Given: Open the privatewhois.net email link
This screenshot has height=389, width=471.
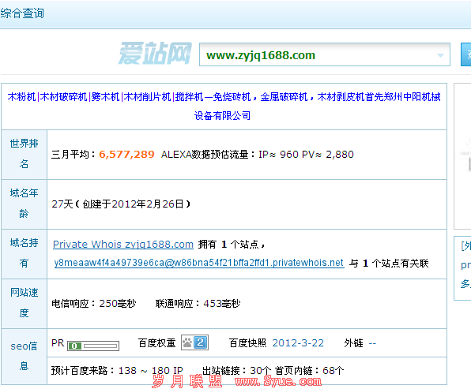Looking at the screenshot, I should pyautogui.click(x=199, y=263).
